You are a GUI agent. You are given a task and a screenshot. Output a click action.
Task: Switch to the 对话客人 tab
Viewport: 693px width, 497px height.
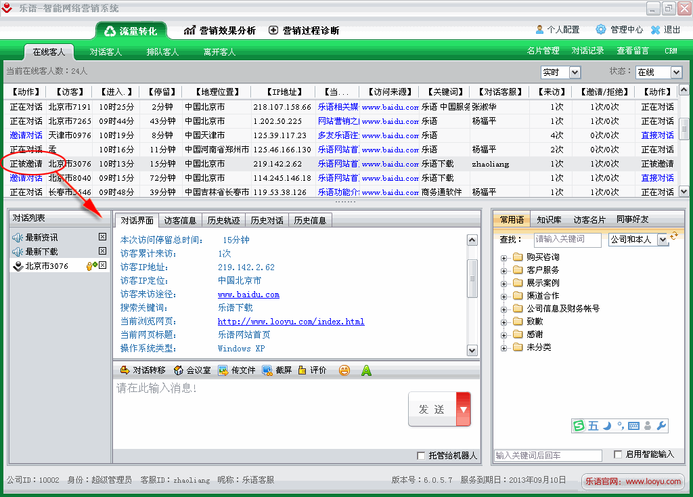106,52
